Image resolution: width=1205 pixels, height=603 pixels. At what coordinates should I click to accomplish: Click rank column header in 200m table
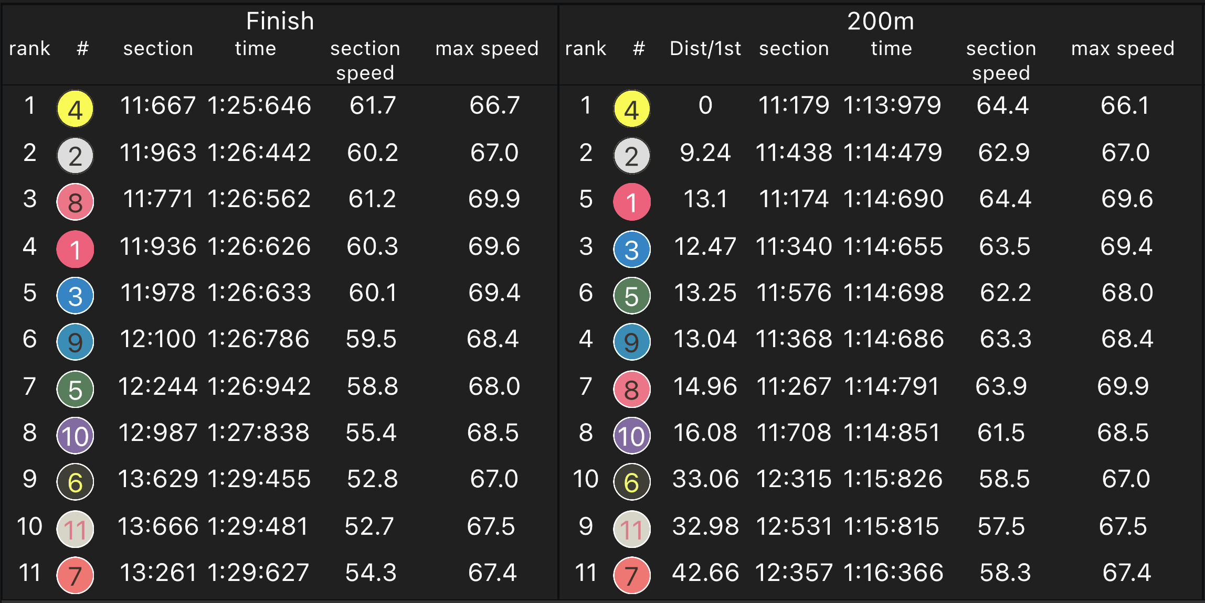click(x=585, y=49)
